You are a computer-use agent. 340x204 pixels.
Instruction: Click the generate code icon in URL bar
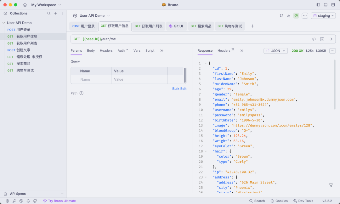click(314, 39)
